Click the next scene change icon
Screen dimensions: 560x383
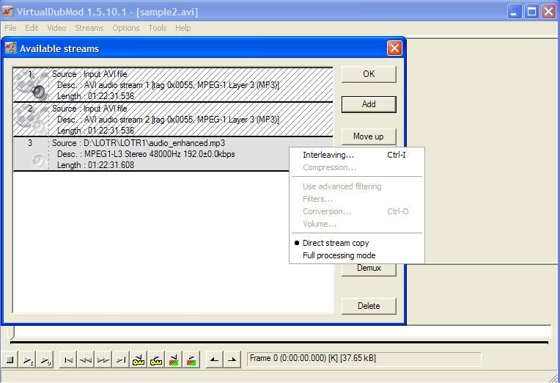click(191, 360)
